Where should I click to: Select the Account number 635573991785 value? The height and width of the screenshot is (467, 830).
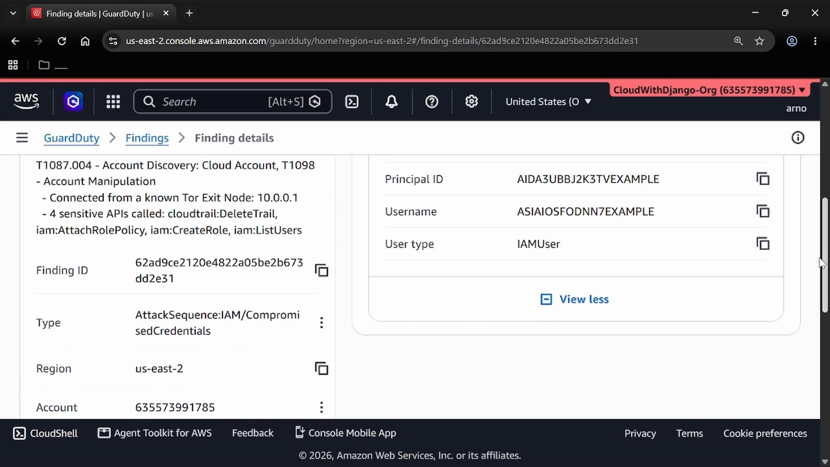175,407
